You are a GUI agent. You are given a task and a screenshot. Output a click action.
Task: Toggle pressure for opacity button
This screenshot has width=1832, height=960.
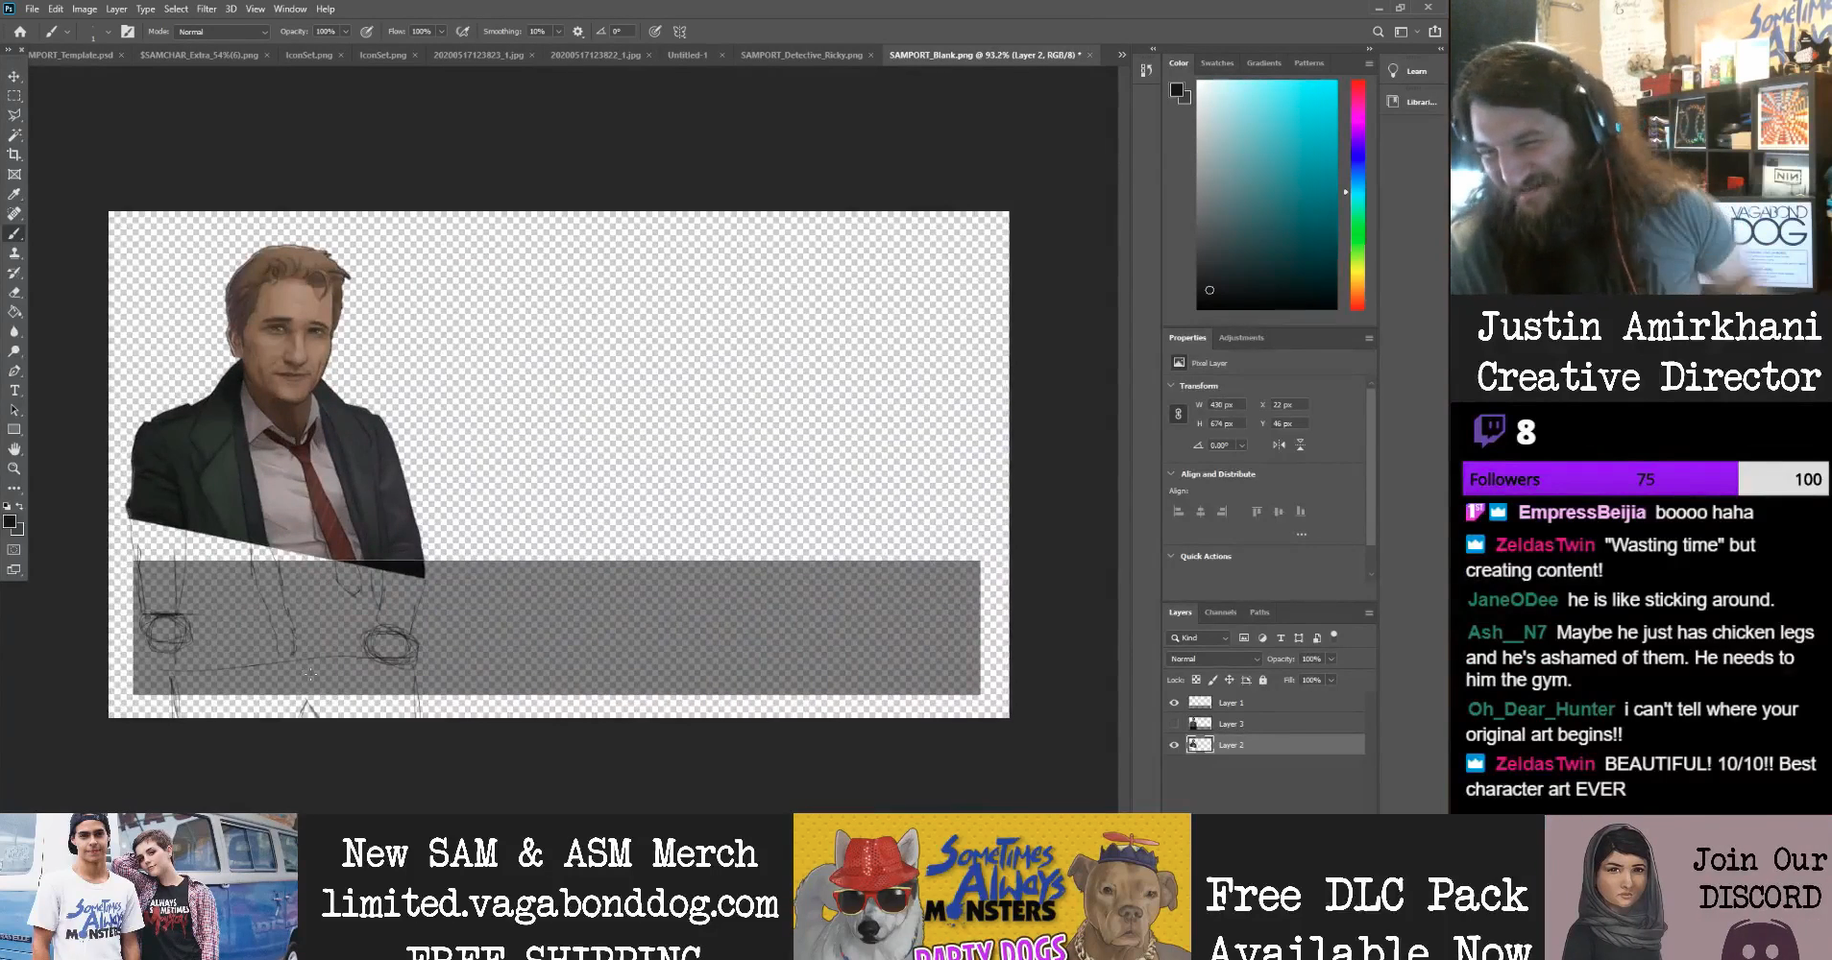click(367, 32)
